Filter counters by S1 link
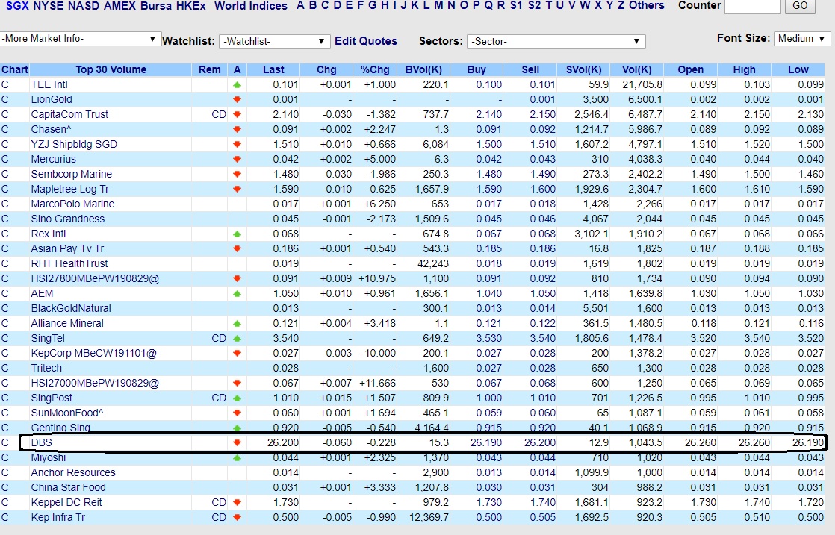This screenshot has height=535, width=835. (x=516, y=5)
